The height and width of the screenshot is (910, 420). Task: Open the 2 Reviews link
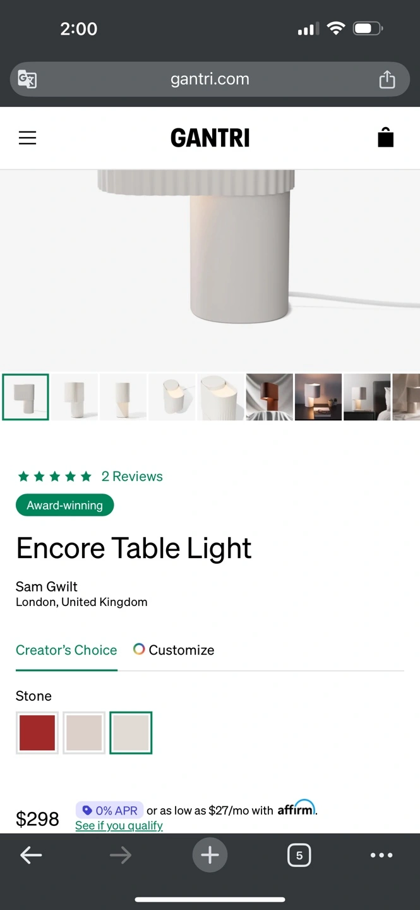(x=132, y=476)
